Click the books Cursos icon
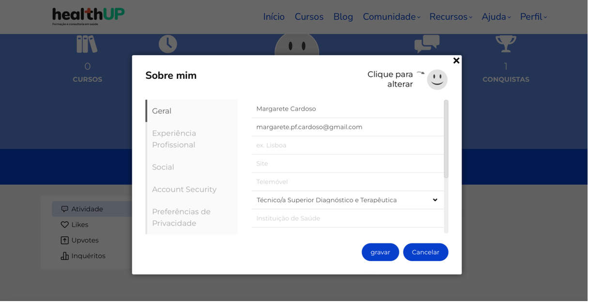The width and height of the screenshot is (590, 303). [x=87, y=44]
